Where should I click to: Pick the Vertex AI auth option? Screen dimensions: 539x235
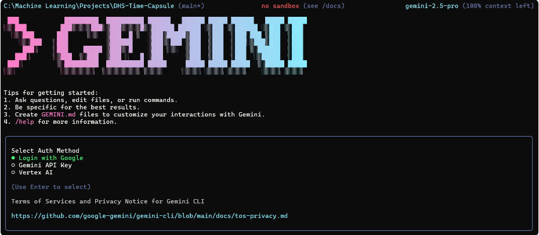pyautogui.click(x=32, y=172)
